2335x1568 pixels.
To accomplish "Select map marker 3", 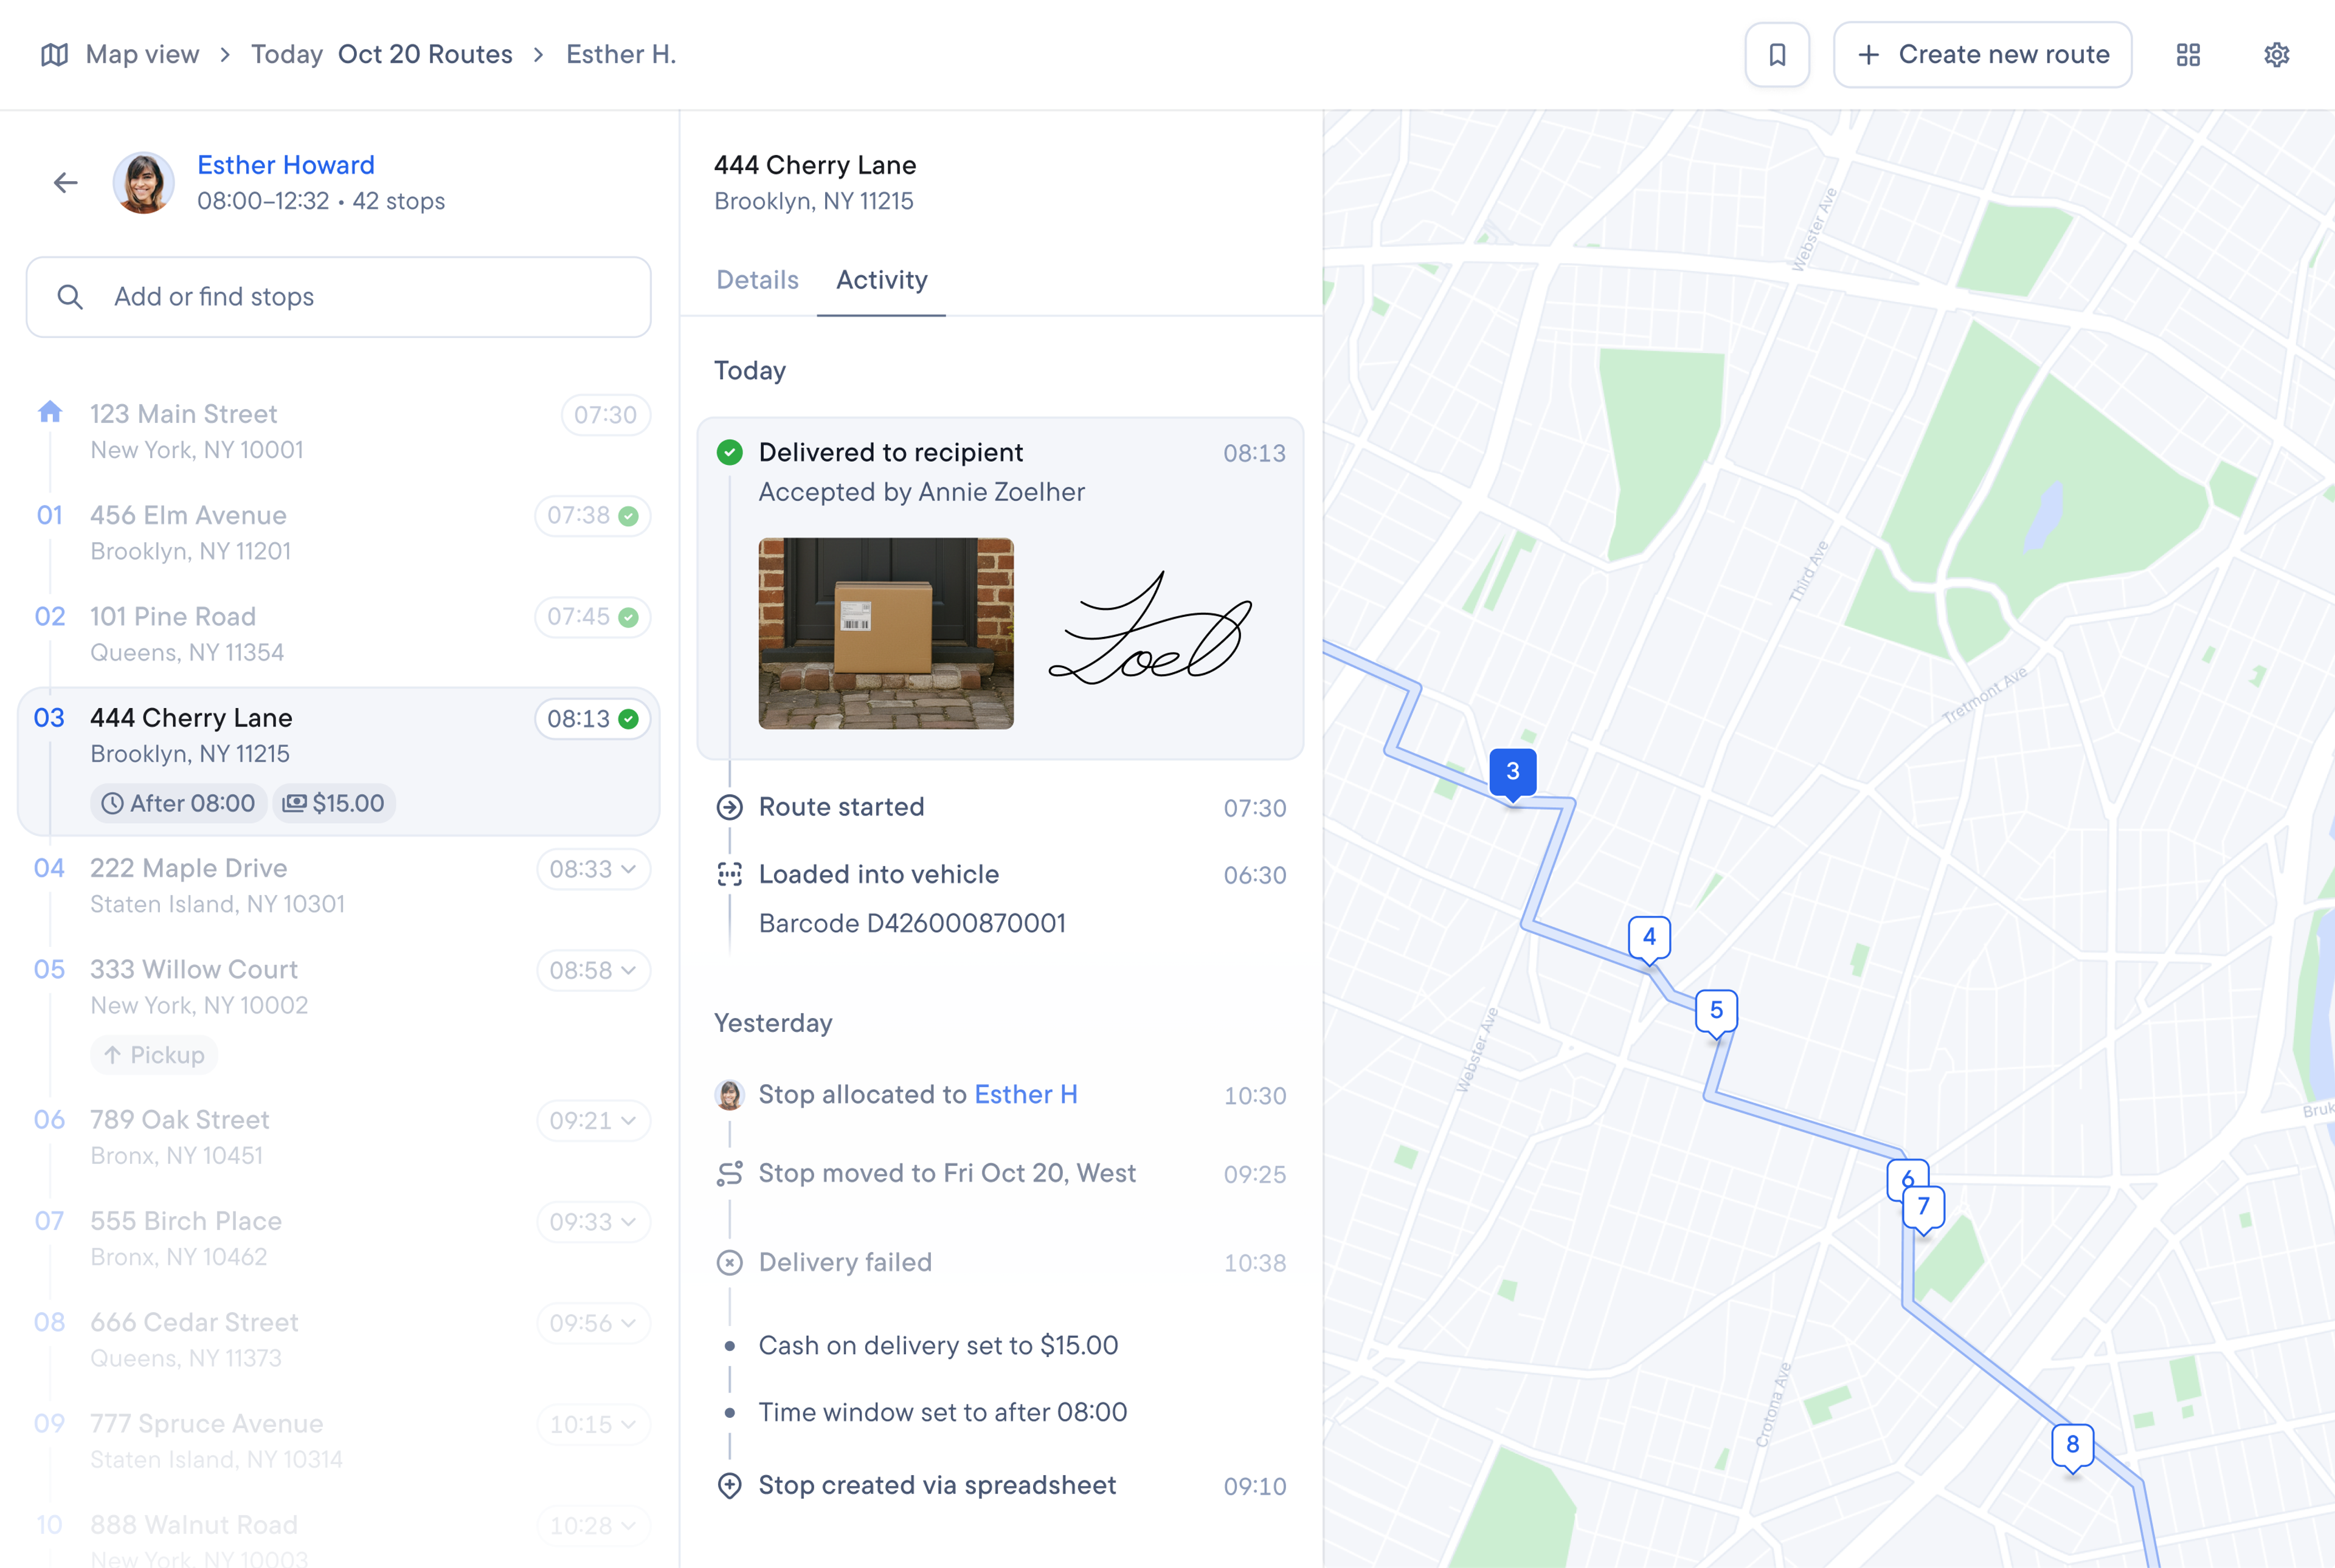I will (1513, 774).
